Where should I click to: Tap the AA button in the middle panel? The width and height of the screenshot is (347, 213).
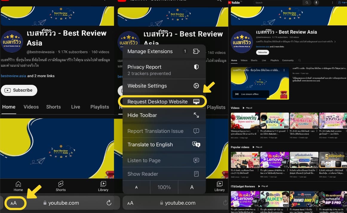click(130, 203)
